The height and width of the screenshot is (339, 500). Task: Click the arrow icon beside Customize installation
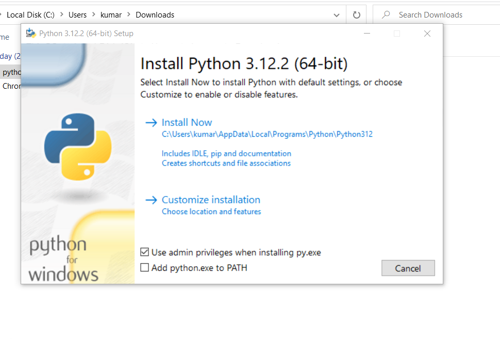coord(151,200)
